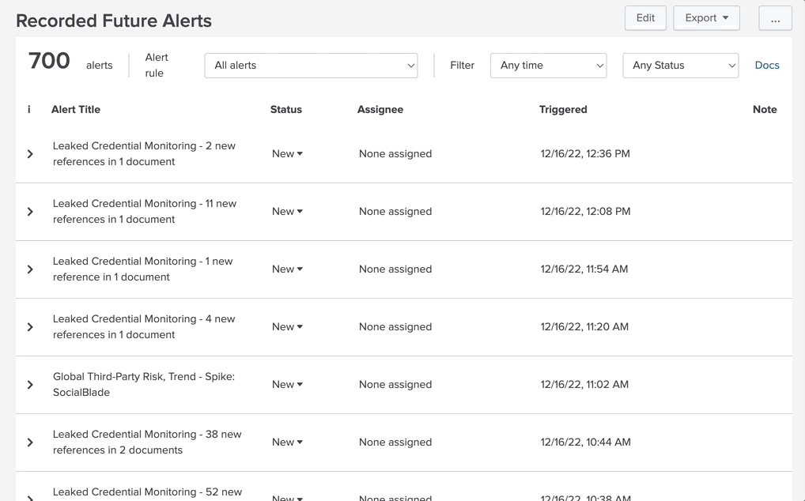805x501 pixels.
Task: Open the more options ellipsis button
Action: coord(775,18)
